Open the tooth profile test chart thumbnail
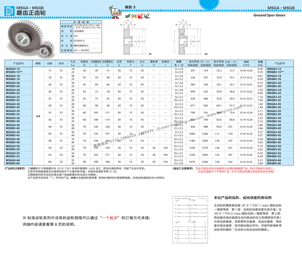 coord(190,220)
